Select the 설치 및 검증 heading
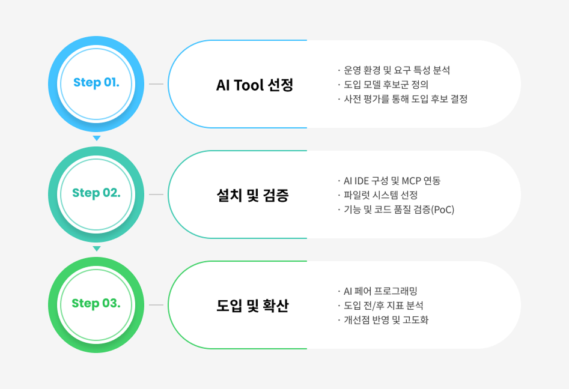 252,196
